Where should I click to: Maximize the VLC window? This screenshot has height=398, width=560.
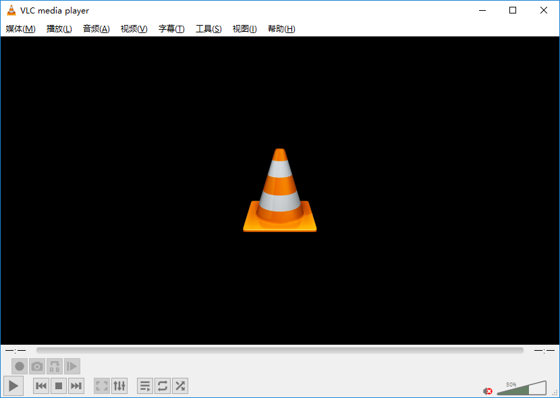[513, 10]
